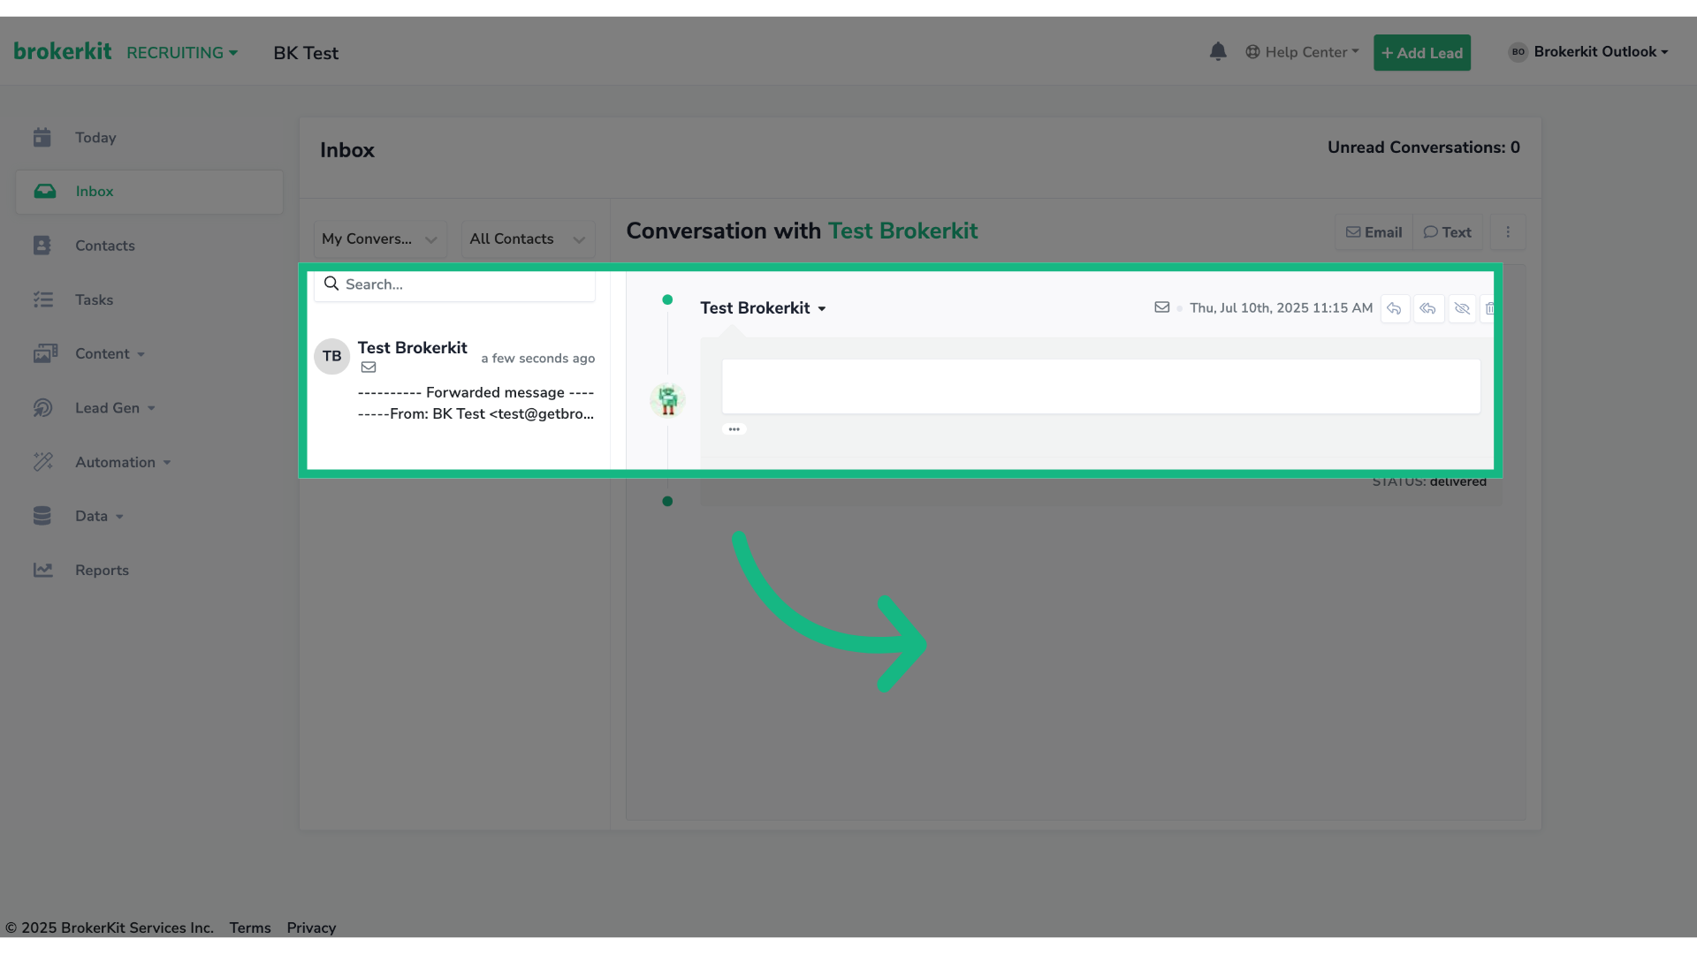Open Reports in the sidebar
Viewport: 1697px width, 954px height.
point(102,571)
